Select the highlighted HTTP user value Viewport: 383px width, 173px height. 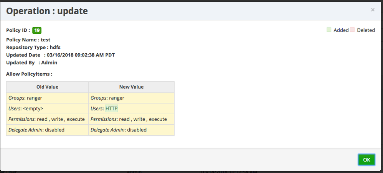[x=112, y=109]
